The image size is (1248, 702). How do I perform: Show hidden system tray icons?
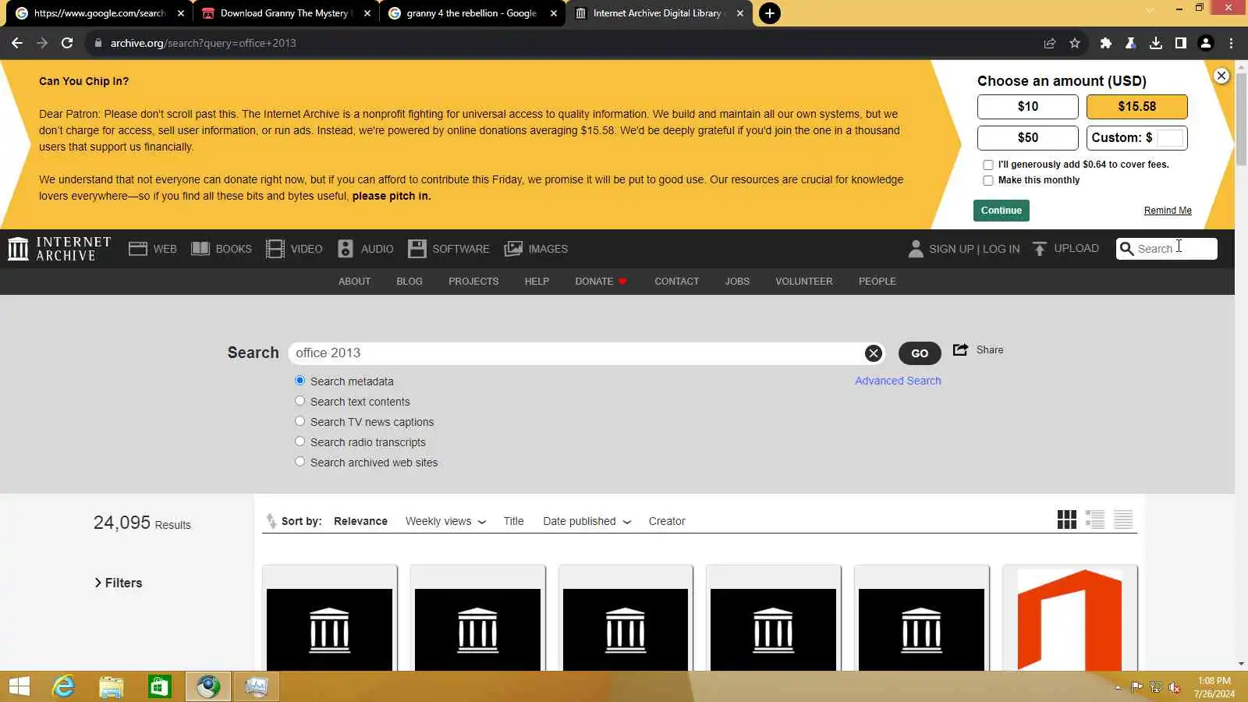[x=1118, y=687]
